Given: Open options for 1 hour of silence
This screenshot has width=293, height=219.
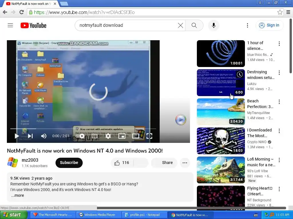Looking at the screenshot, I should [279, 44].
